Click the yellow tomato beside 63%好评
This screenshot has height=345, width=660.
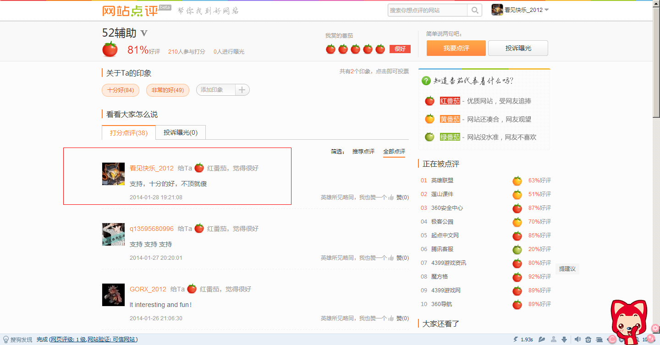(x=517, y=181)
